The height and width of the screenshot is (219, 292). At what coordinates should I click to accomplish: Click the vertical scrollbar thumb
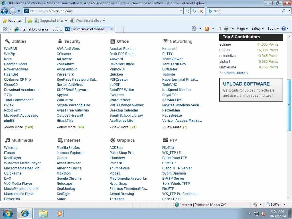pos(289,105)
